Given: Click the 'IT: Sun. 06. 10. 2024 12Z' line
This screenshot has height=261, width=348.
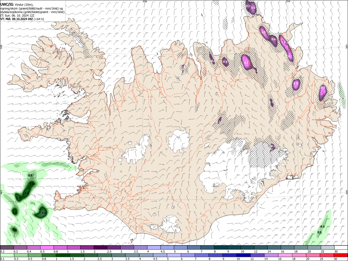Looking at the screenshot, I should coord(17,15).
